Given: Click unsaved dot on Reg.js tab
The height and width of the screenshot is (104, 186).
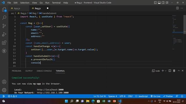Looking at the screenshot, I should tap(48, 8).
